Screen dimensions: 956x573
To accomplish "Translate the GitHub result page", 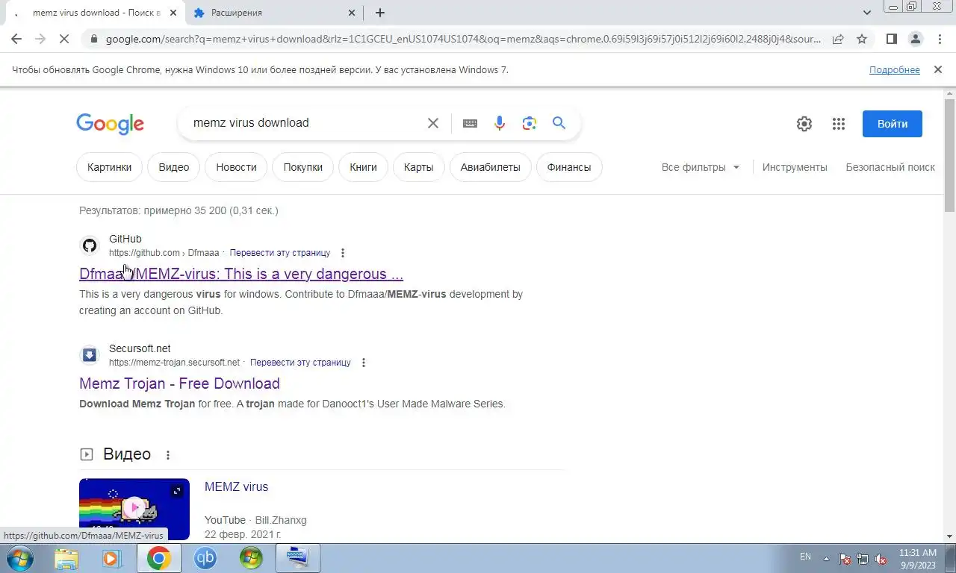I will click(280, 253).
